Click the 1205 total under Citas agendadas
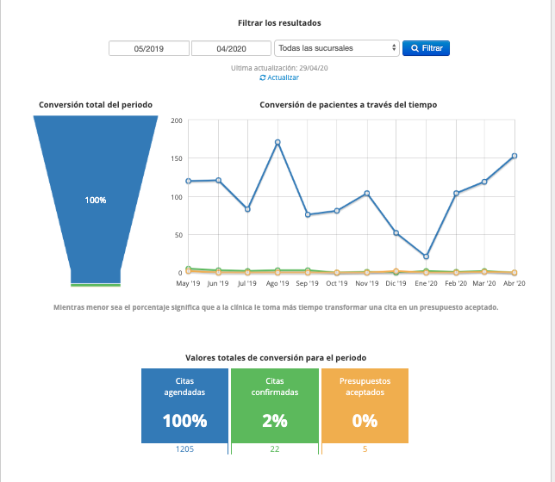 tap(184, 449)
